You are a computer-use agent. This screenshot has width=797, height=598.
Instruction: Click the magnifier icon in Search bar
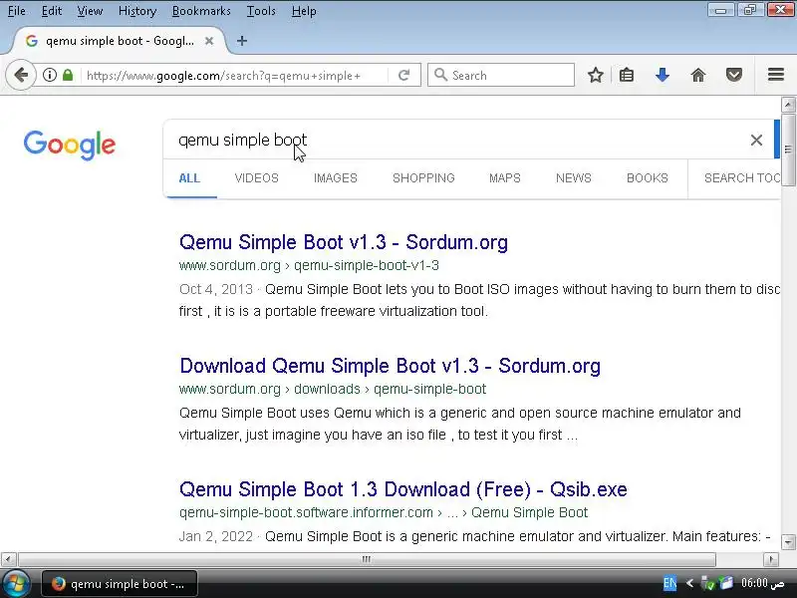pyautogui.click(x=440, y=76)
